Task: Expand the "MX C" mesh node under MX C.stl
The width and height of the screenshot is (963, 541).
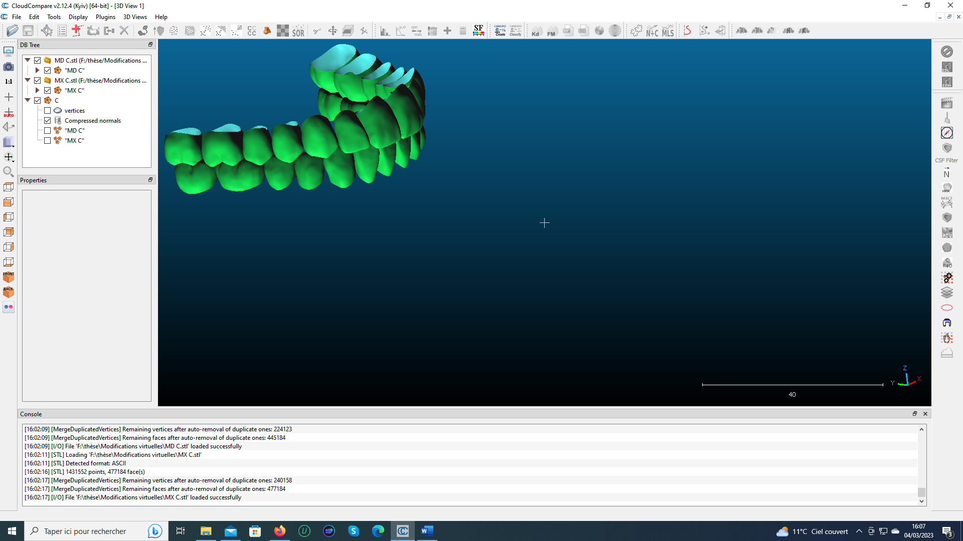Action: [x=38, y=90]
